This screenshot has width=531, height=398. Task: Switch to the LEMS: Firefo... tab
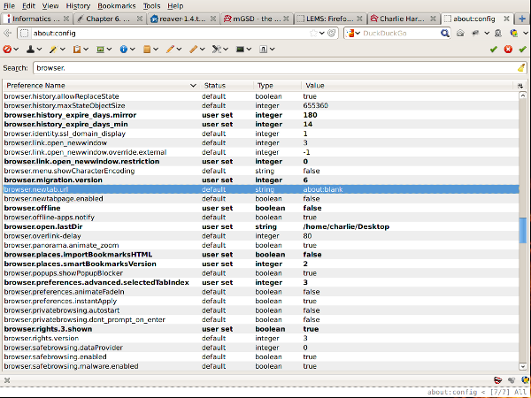pos(329,19)
